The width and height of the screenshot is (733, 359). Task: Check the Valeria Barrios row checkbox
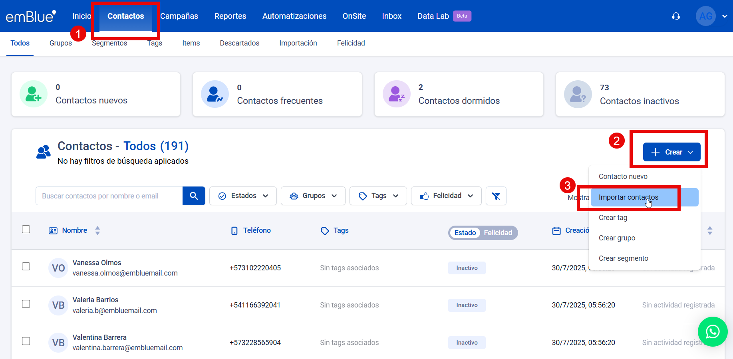point(26,304)
